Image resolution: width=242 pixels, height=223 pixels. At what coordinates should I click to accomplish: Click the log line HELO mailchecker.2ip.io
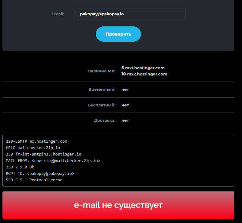33,148
